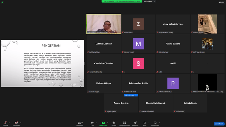Image resolution: width=226 pixels, height=127 pixels.
Task: Open the Apps panel
Action: [145, 123]
